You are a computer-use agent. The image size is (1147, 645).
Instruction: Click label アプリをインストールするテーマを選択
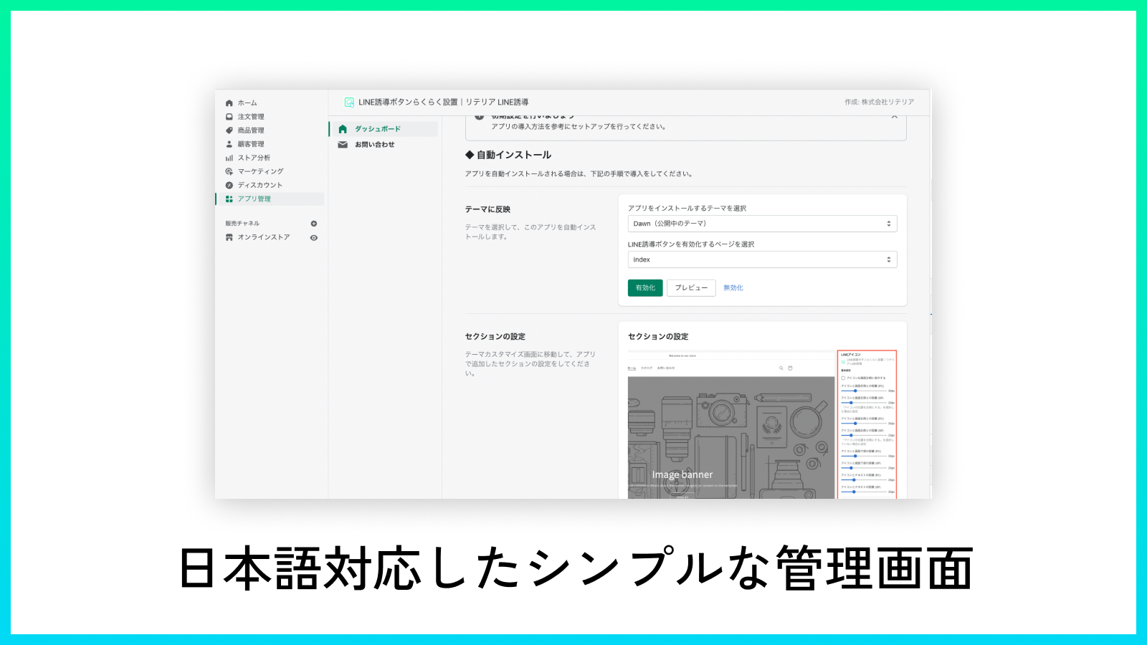(x=687, y=208)
